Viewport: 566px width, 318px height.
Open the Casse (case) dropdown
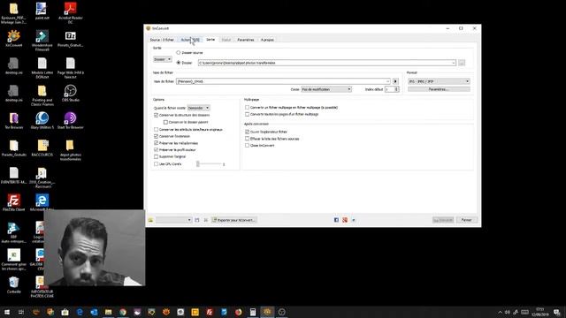326,89
